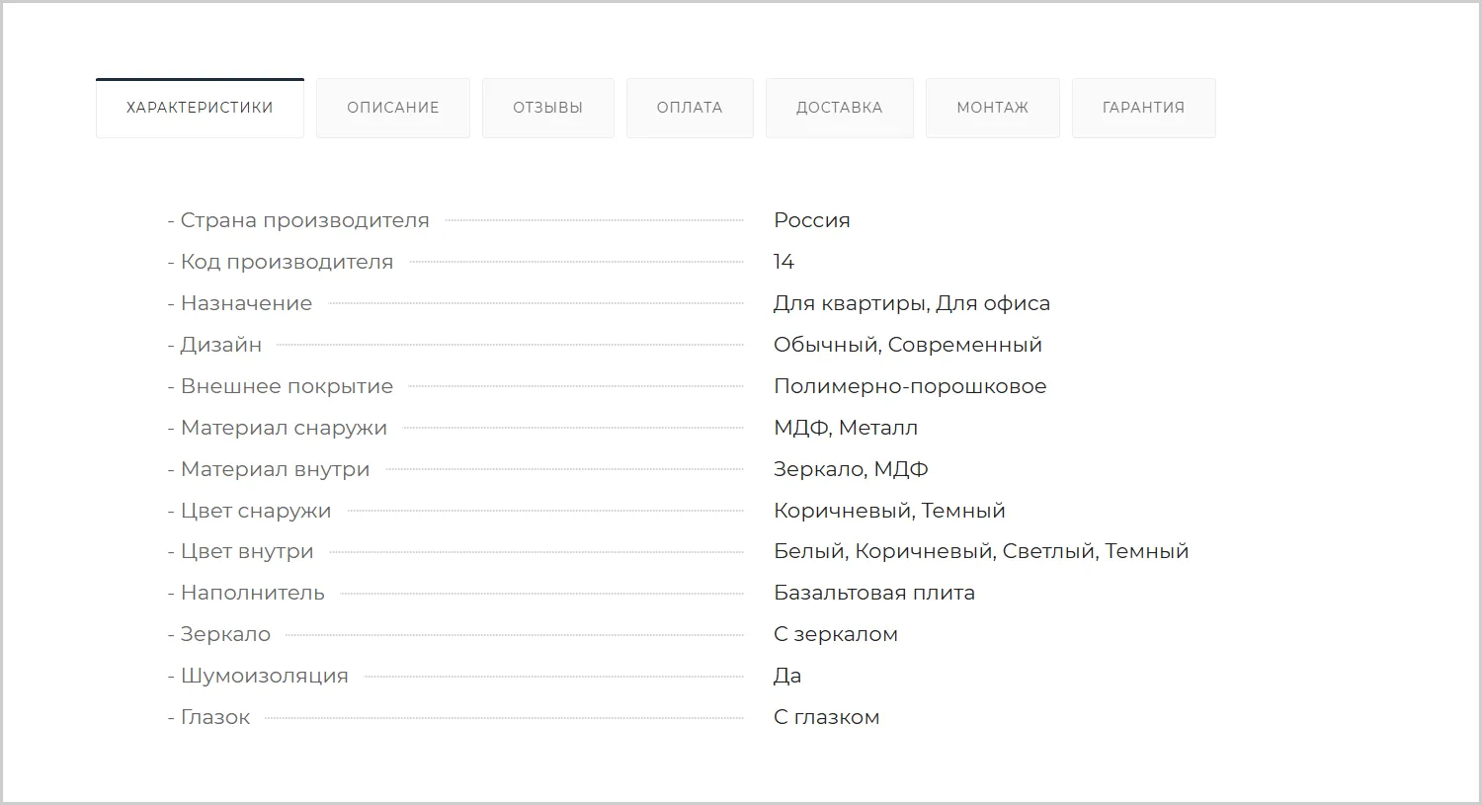Switch to the Гарантия tab
Viewport: 1482px width, 805px height.
1144,108
